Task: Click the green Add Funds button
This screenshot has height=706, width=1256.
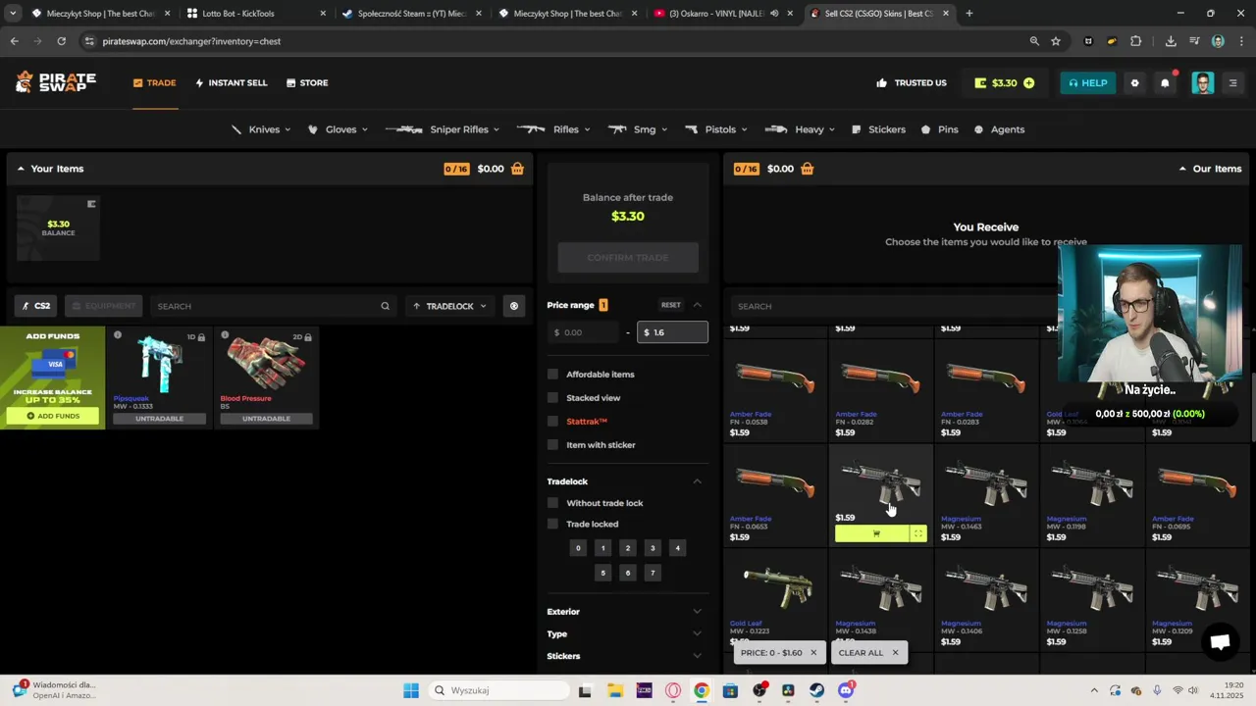Action: point(54,416)
